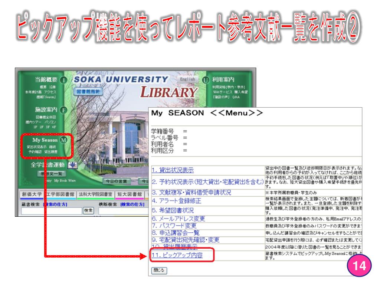This screenshot has width=380, height=285.
Task: Click 貸出状況表示 under My Season sidebar
Action: (x=37, y=147)
